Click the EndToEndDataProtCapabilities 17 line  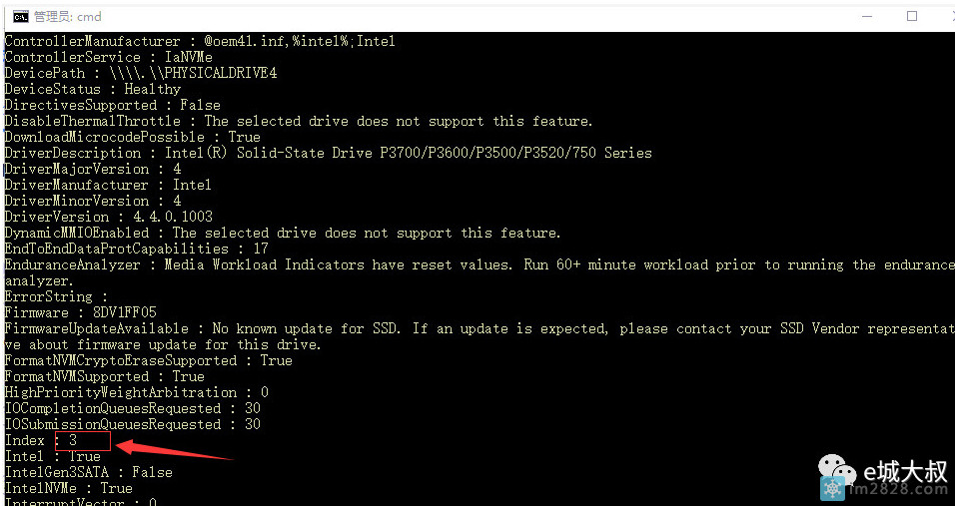click(137, 249)
